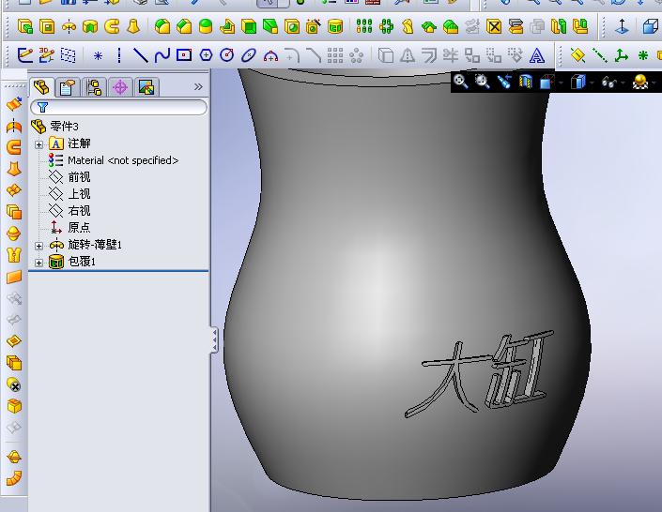
Task: Collapse the feature tree panel handle
Action: click(x=214, y=340)
